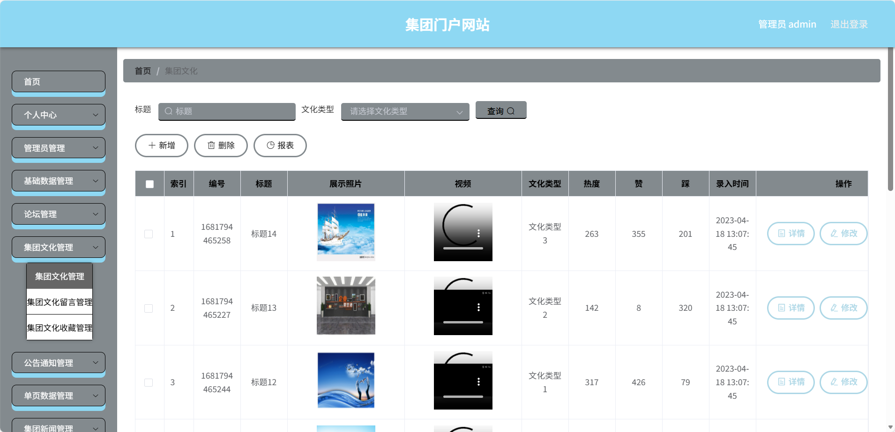Viewport: 895px width, 432px height.
Task: Select 集团文化管理 submenu item
Action: point(60,276)
